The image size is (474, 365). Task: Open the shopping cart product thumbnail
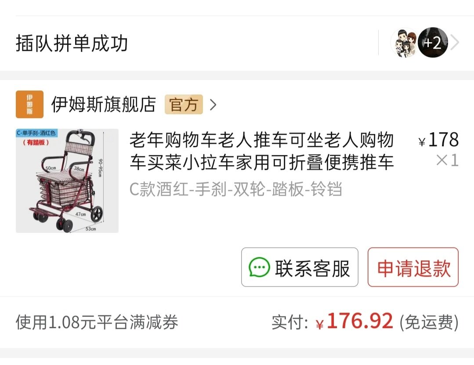tap(67, 181)
